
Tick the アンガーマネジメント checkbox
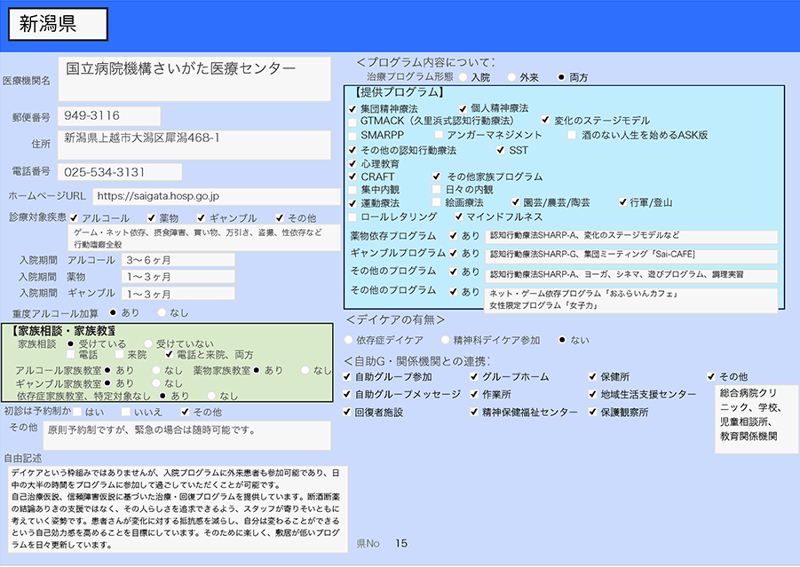point(439,135)
